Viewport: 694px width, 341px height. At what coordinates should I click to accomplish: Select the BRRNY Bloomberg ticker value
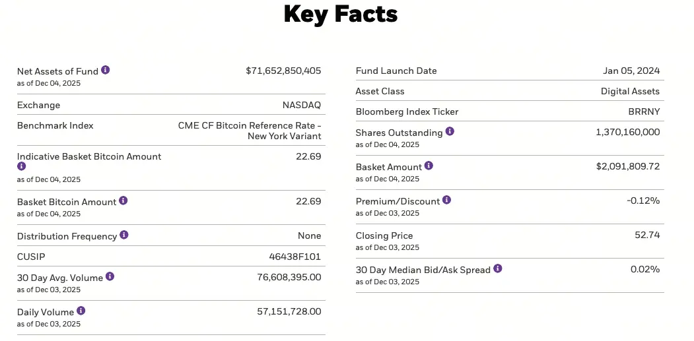pyautogui.click(x=644, y=111)
